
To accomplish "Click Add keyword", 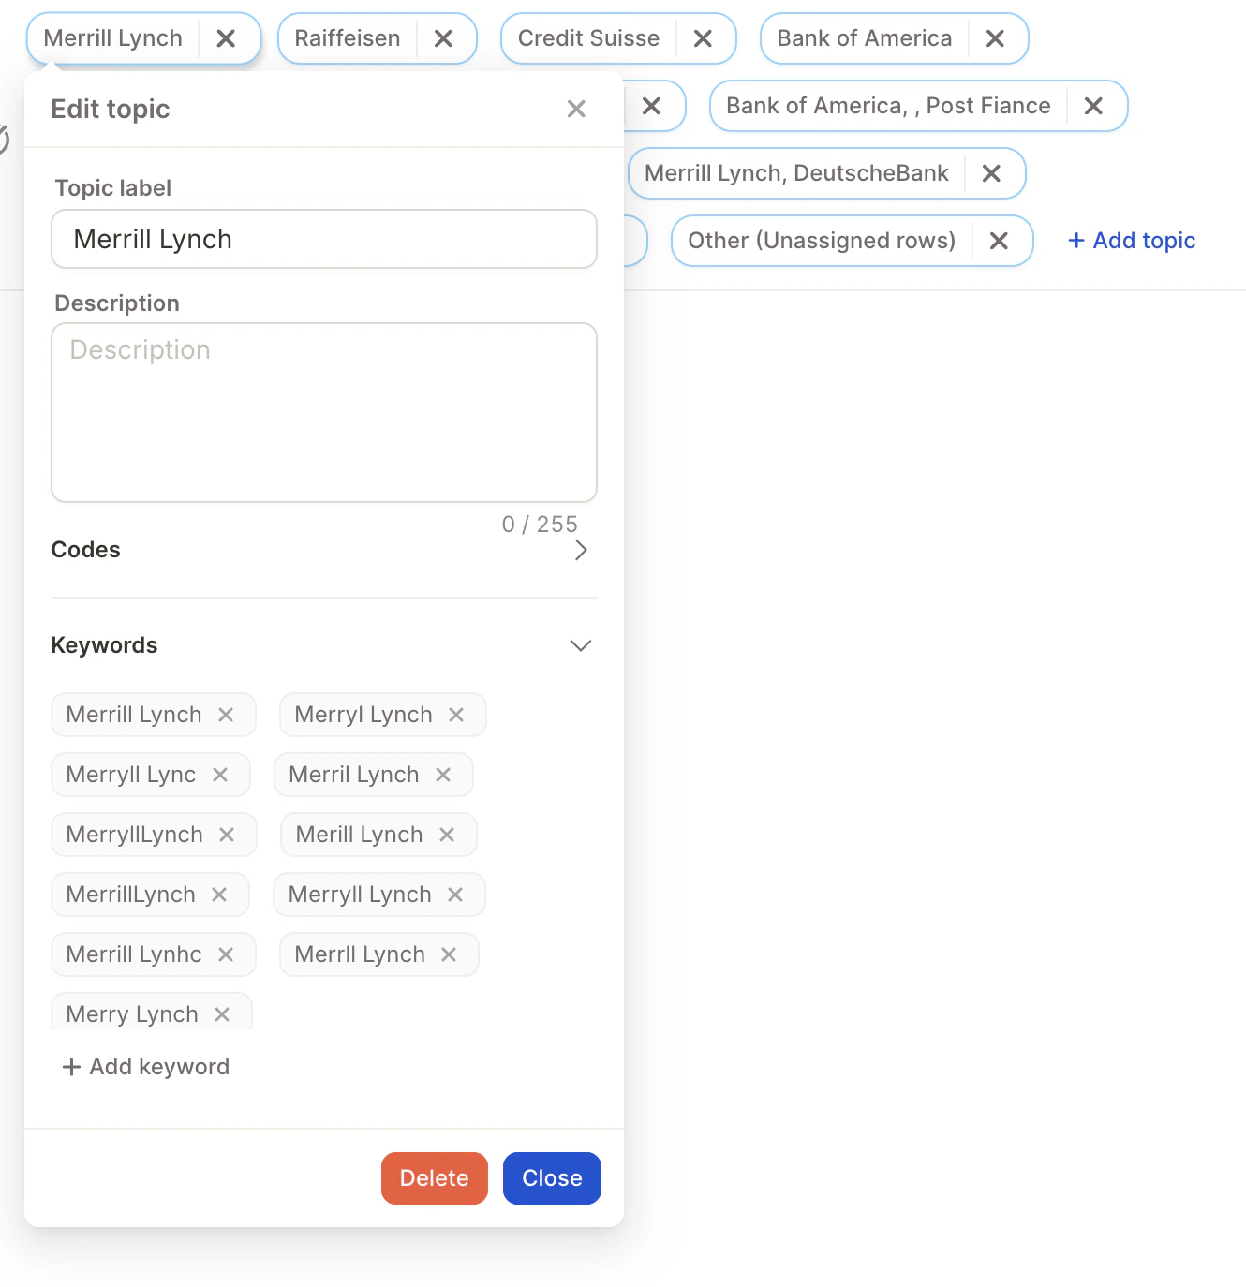I will 145,1067.
